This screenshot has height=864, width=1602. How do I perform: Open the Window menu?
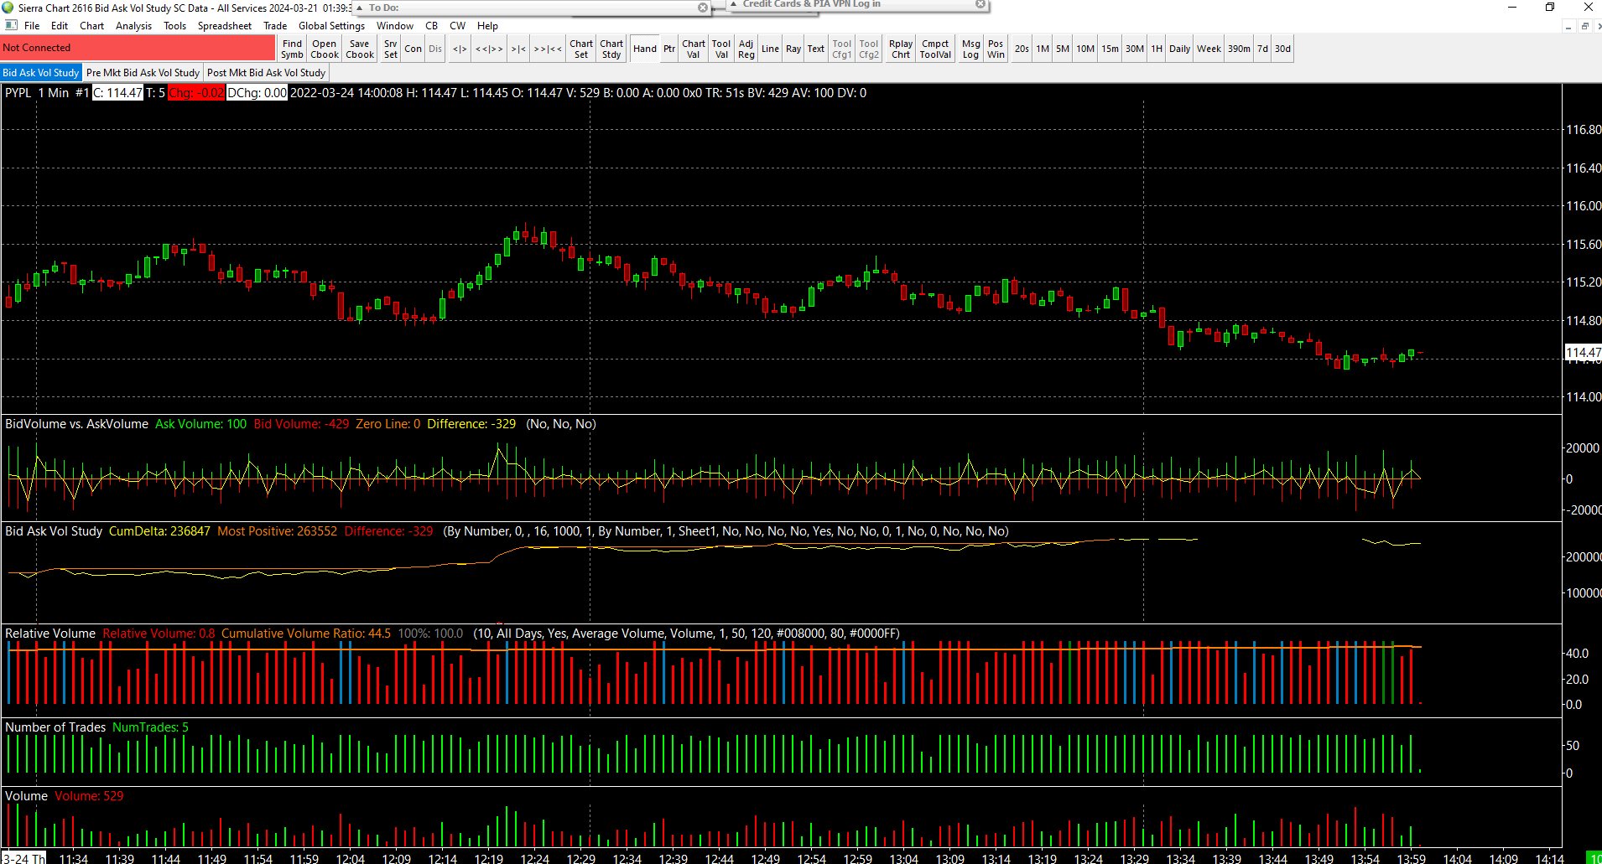(395, 26)
